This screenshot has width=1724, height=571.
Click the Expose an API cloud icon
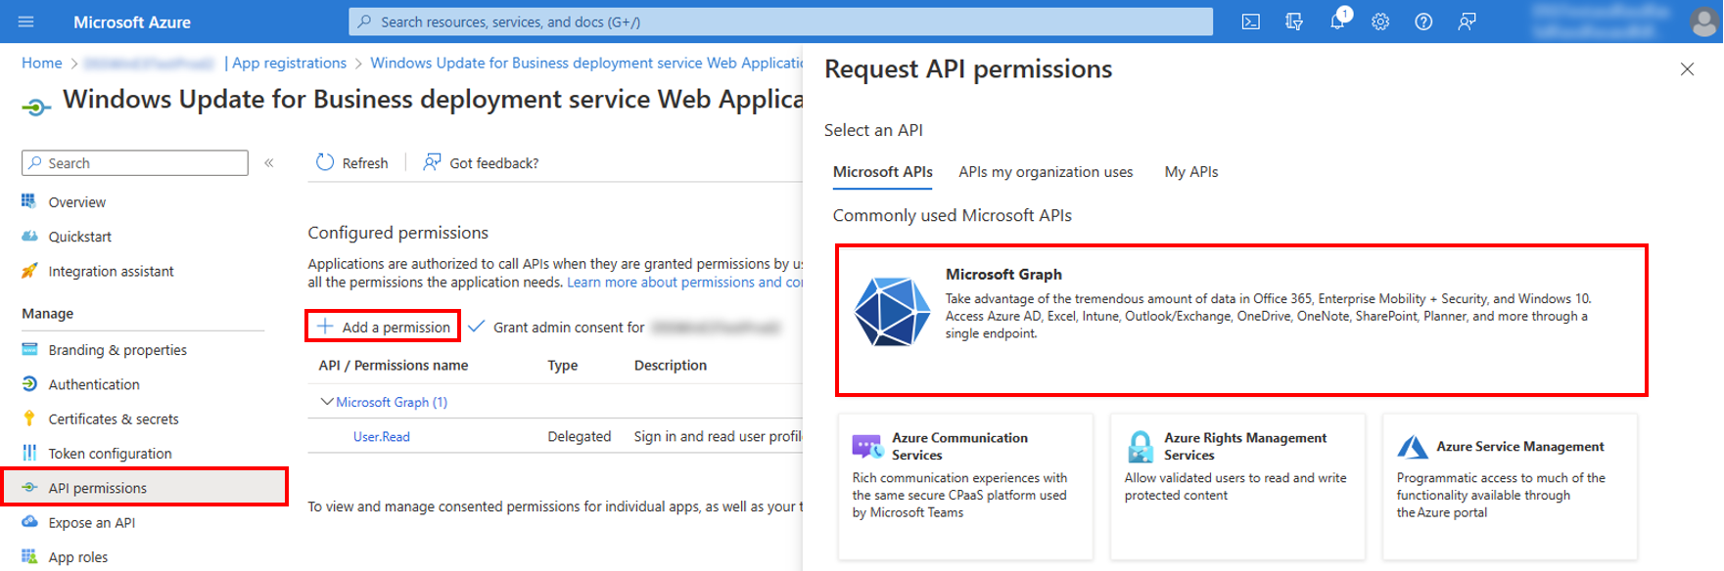click(29, 522)
